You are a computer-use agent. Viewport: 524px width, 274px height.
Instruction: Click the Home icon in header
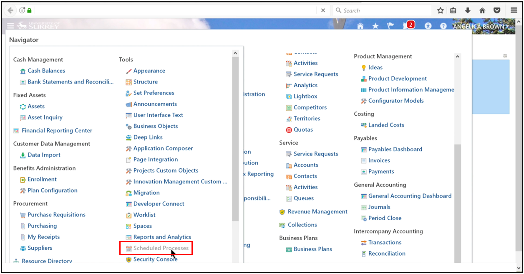click(360, 26)
